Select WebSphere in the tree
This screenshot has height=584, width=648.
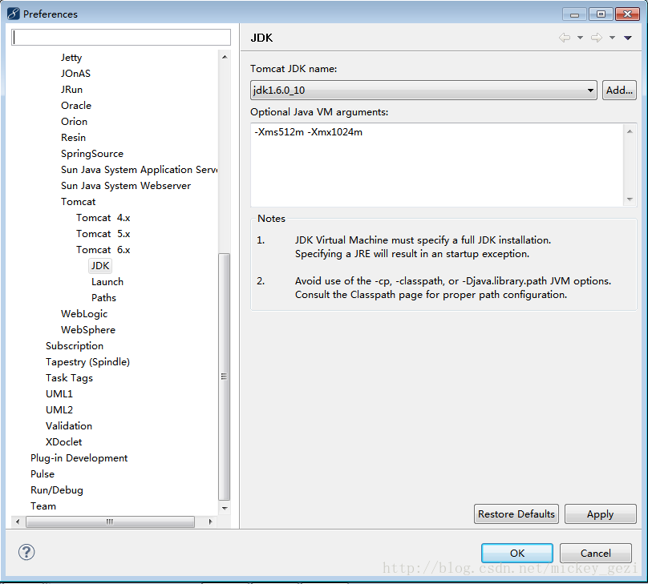[x=88, y=330]
